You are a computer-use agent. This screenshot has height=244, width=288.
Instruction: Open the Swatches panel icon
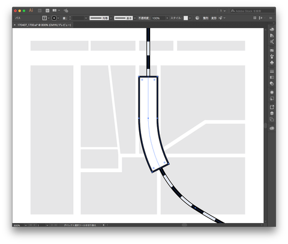(x=272, y=50)
